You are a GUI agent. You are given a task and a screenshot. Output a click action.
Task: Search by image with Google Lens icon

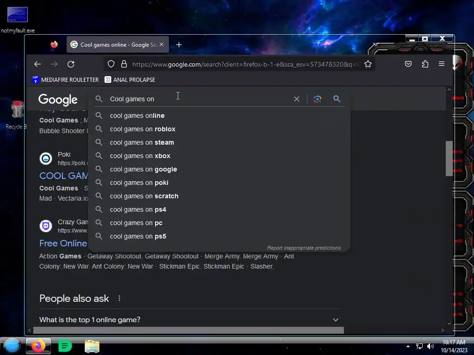click(318, 99)
